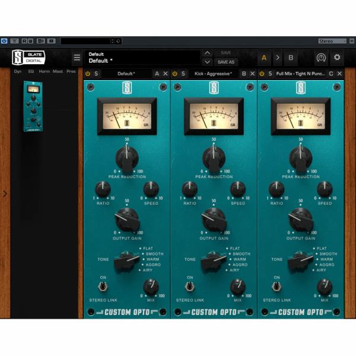
Task: Open the Default preset name field
Action: click(x=142, y=58)
